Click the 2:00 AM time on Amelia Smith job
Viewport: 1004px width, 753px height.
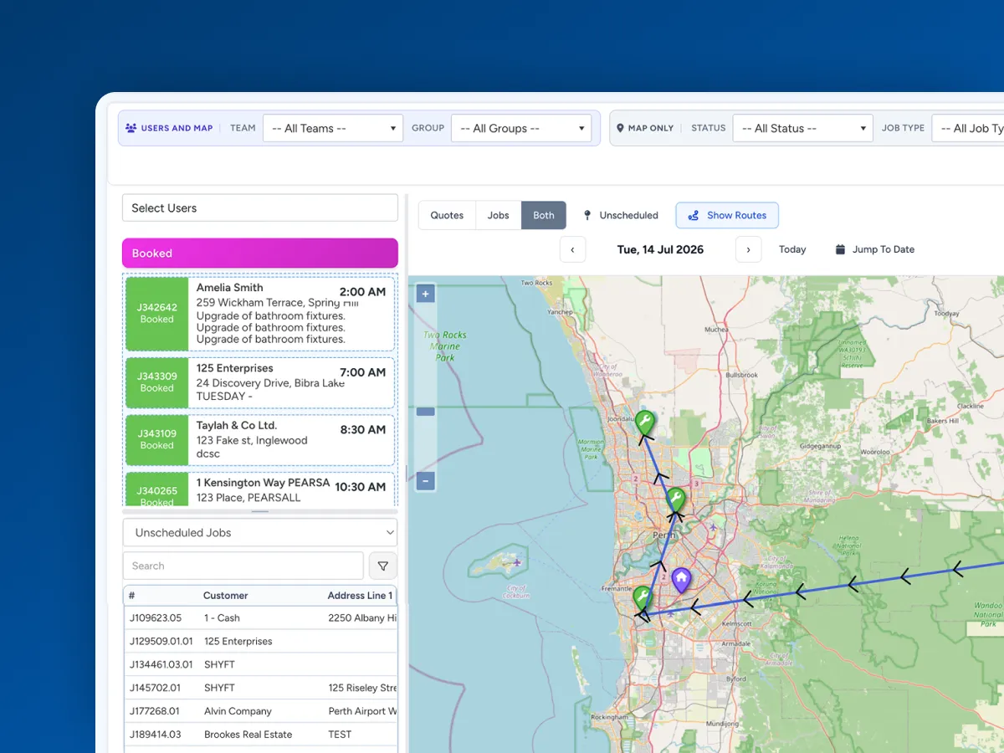click(x=362, y=292)
